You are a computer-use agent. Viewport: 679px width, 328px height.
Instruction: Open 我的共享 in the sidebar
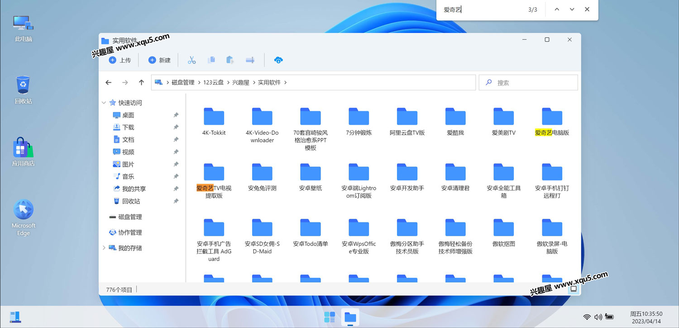(129, 189)
